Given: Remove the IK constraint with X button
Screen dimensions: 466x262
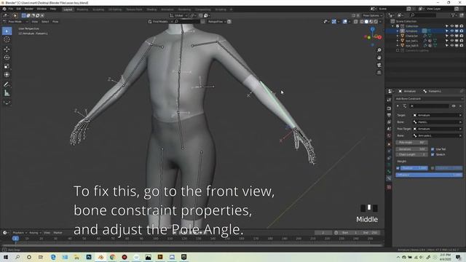Looking at the screenshot, I should click(460, 106).
